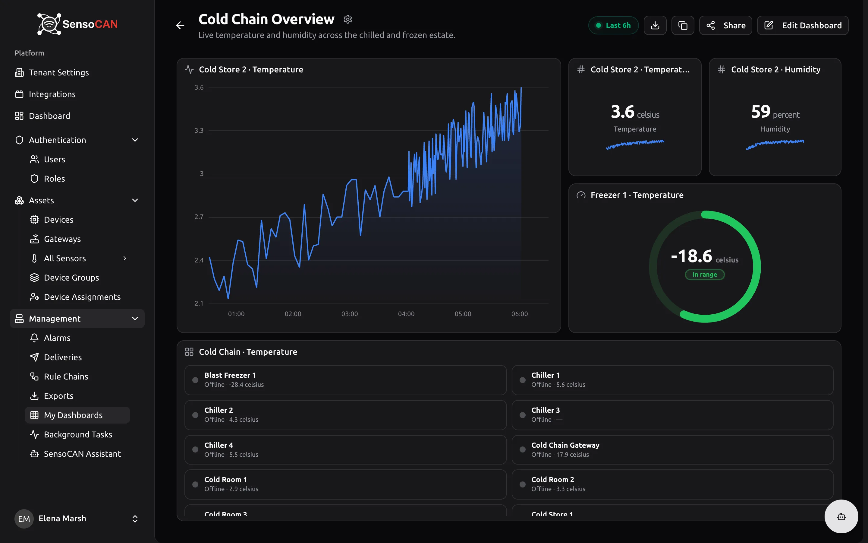
Task: Click the SensoCAN Assistant bot icon
Action: pos(34,454)
